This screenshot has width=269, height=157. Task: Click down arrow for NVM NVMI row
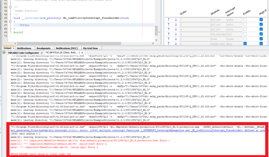click(x=176, y=39)
